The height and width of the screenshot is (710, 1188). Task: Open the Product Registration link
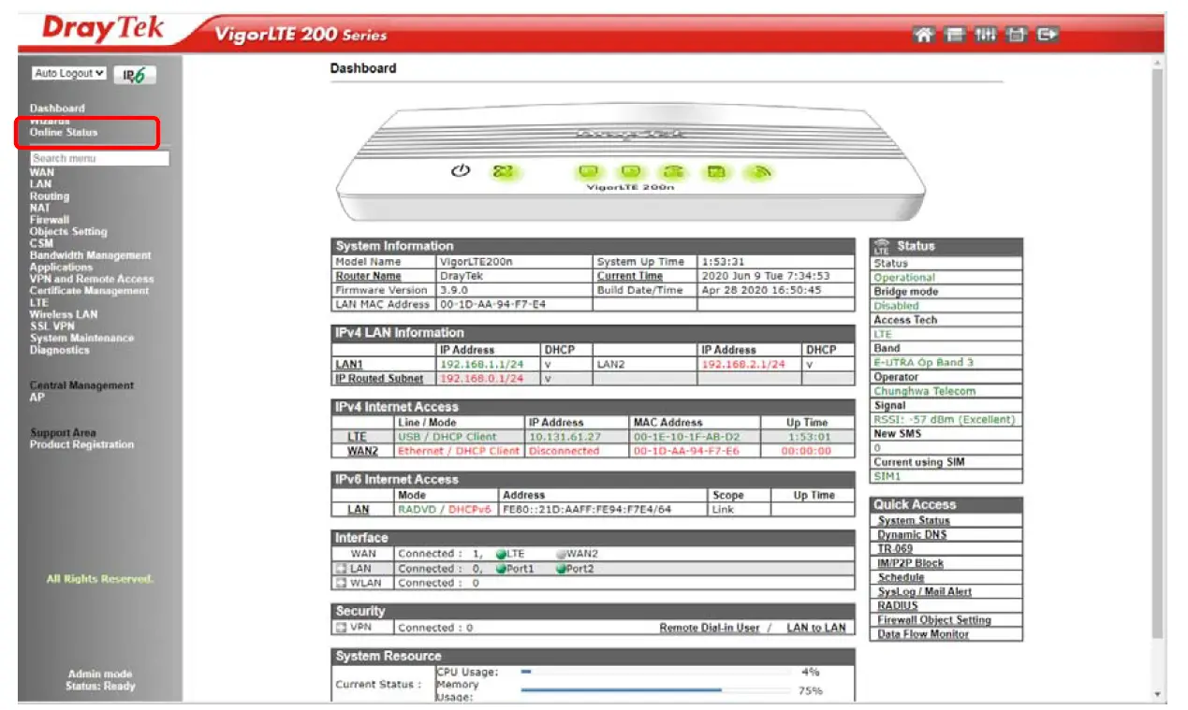click(81, 445)
